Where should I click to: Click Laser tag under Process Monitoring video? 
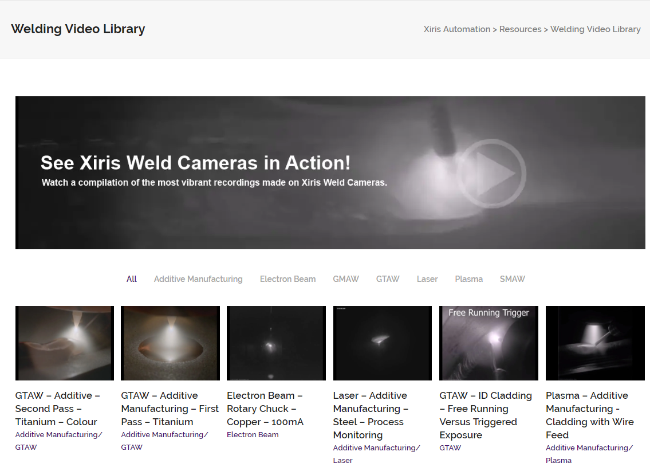pyautogui.click(x=343, y=460)
